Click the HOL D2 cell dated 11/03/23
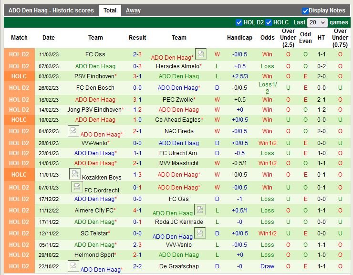 [x=19, y=54]
